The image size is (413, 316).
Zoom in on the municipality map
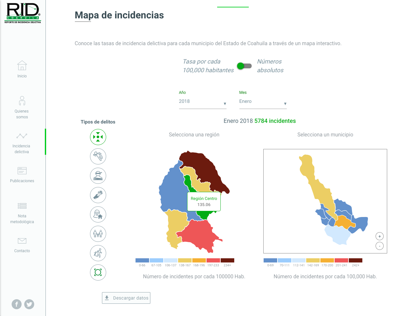[379, 236]
